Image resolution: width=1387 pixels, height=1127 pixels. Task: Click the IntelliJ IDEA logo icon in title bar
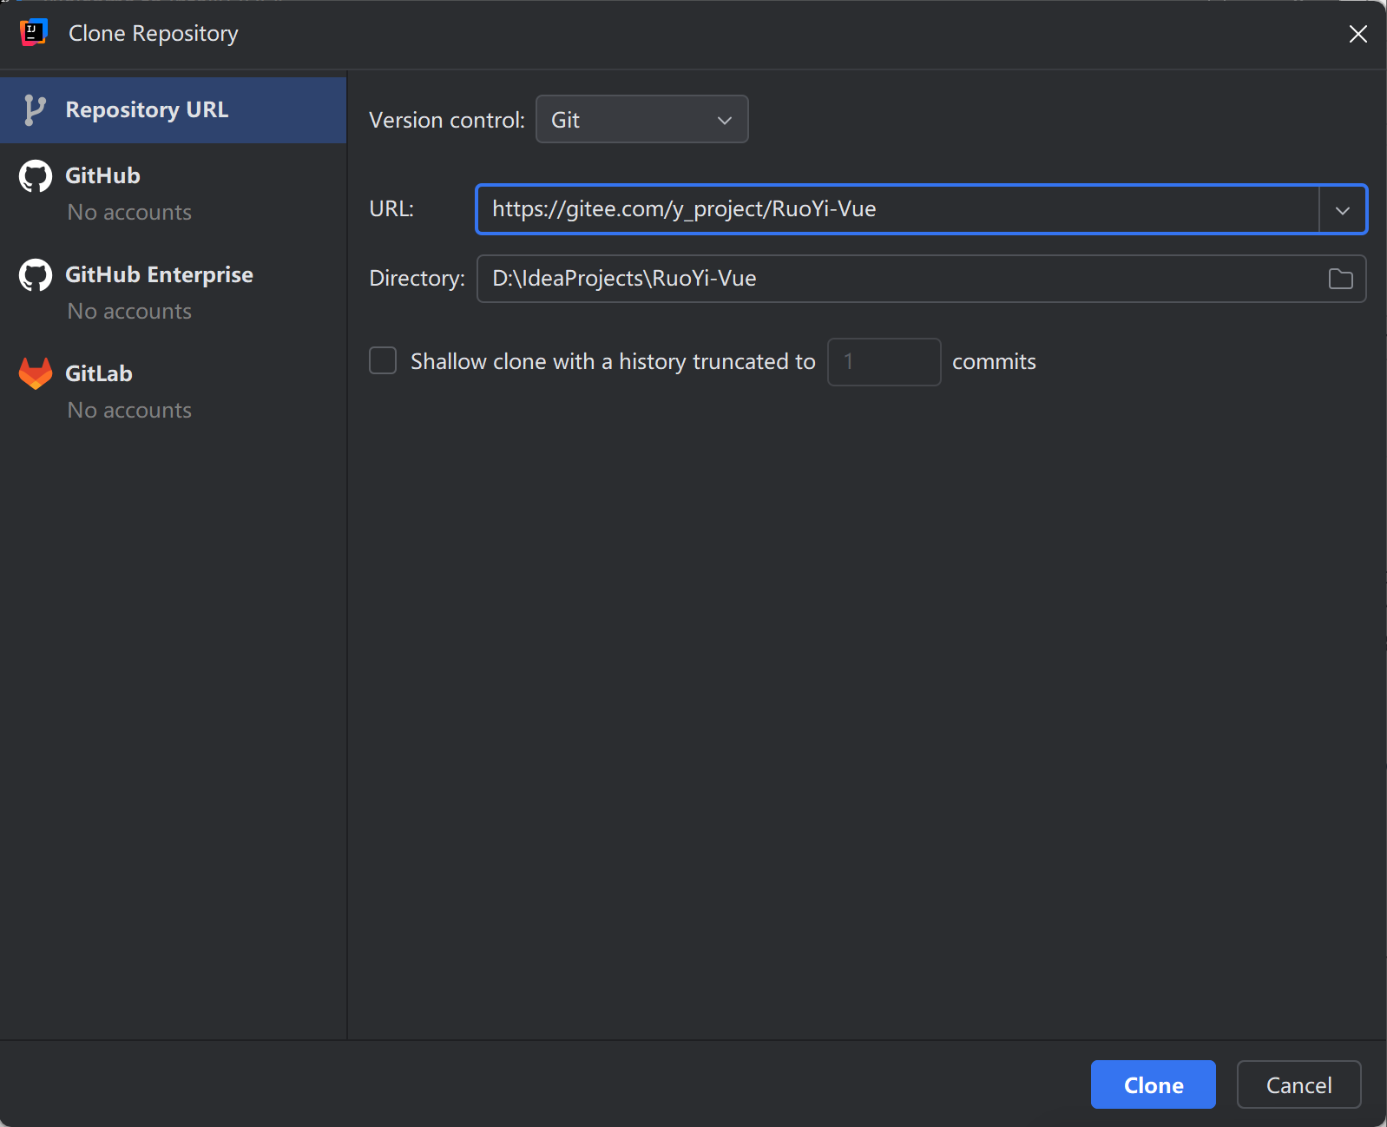(33, 33)
